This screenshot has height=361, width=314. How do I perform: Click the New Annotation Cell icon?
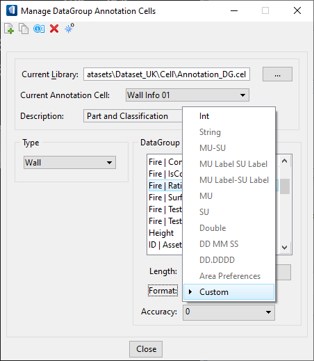pyautogui.click(x=9, y=29)
